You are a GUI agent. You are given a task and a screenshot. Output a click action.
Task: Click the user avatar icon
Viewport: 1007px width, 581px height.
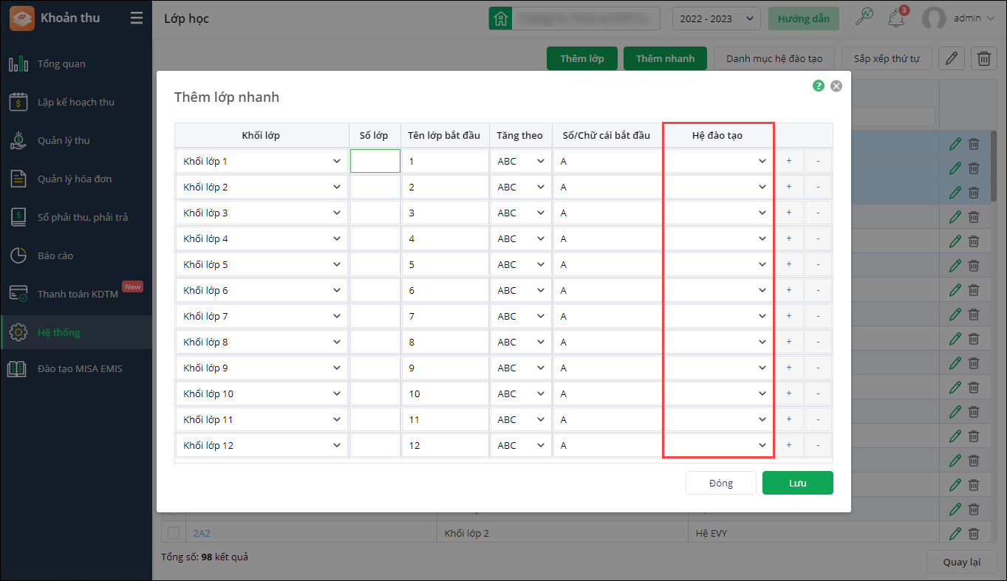935,18
